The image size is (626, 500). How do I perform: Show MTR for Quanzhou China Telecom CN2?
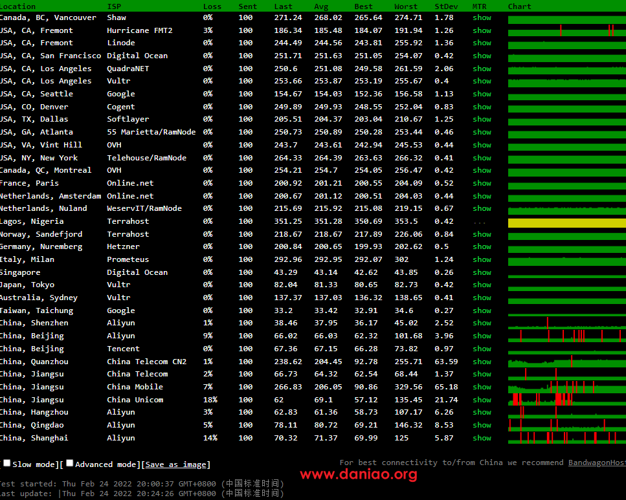pos(482,362)
